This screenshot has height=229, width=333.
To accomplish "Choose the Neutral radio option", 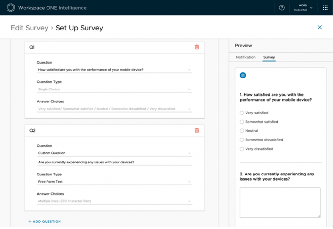I will pos(242,131).
